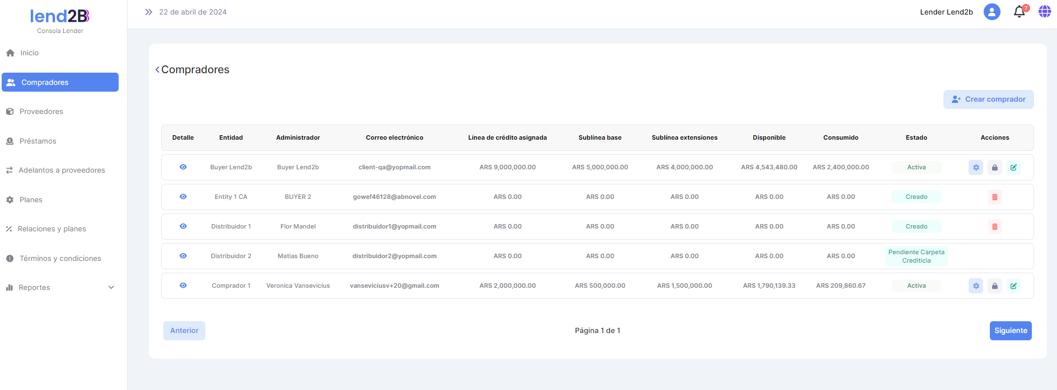Go to Préstamos section
Image resolution: width=1057 pixels, height=390 pixels.
click(37, 141)
